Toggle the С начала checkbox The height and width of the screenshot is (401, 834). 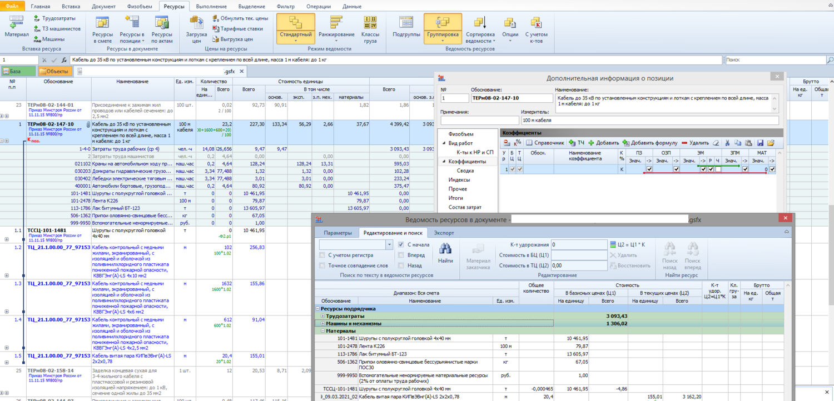point(401,244)
